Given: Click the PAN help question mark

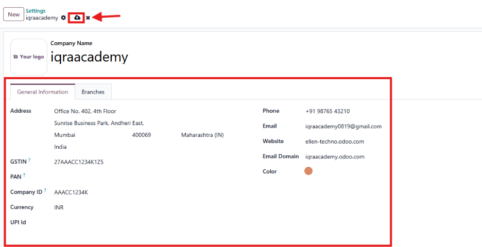Looking at the screenshot, I should click(24, 175).
